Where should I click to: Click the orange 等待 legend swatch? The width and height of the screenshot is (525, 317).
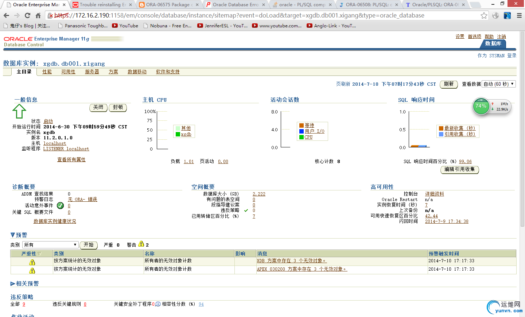click(x=302, y=125)
